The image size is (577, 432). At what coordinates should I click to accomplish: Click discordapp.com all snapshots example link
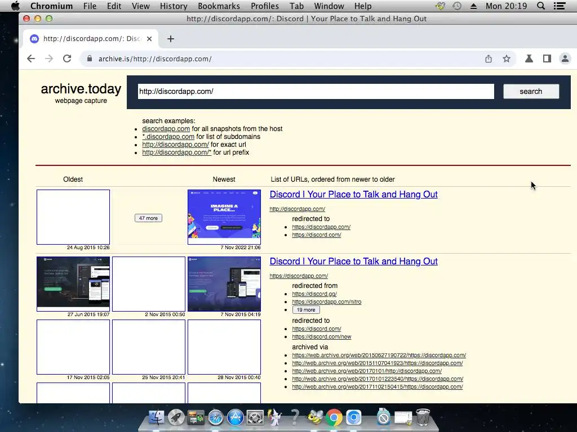pos(166,129)
